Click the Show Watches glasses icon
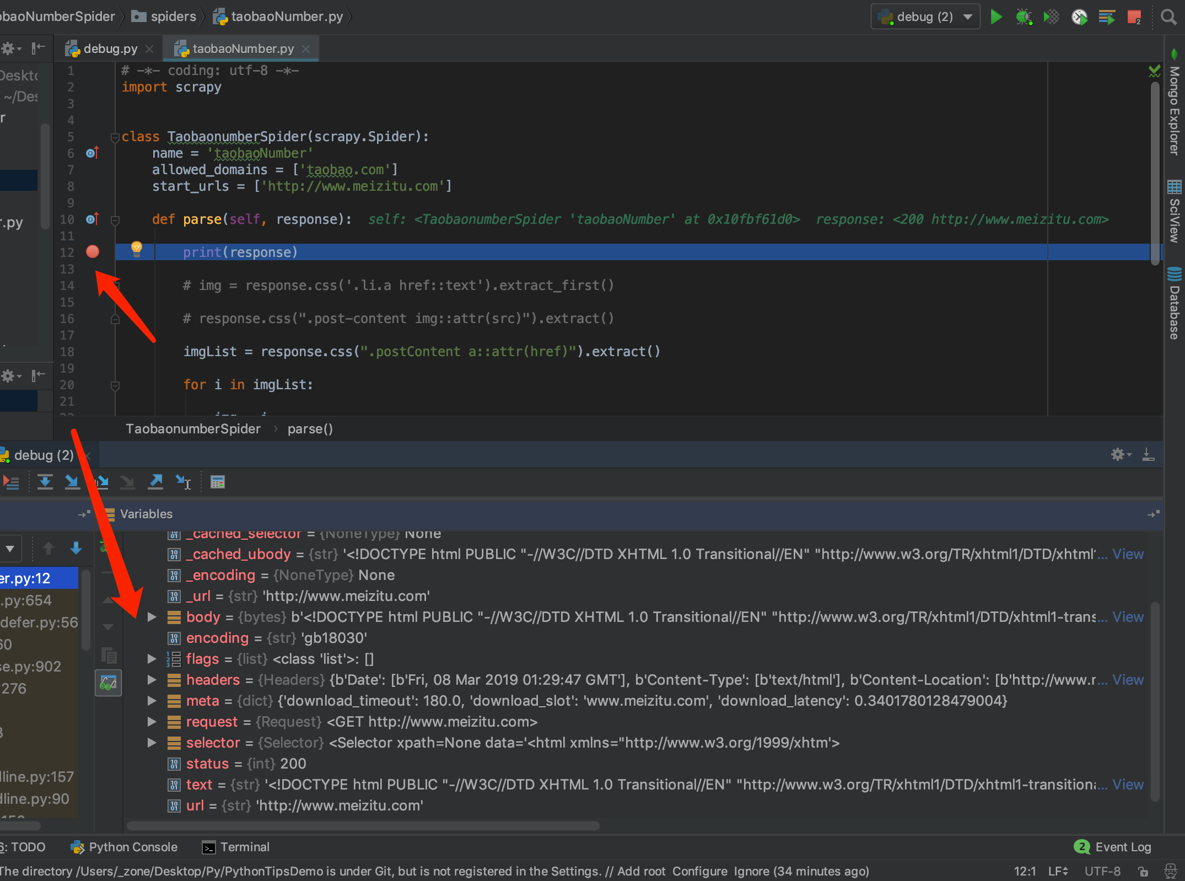 pos(109,684)
